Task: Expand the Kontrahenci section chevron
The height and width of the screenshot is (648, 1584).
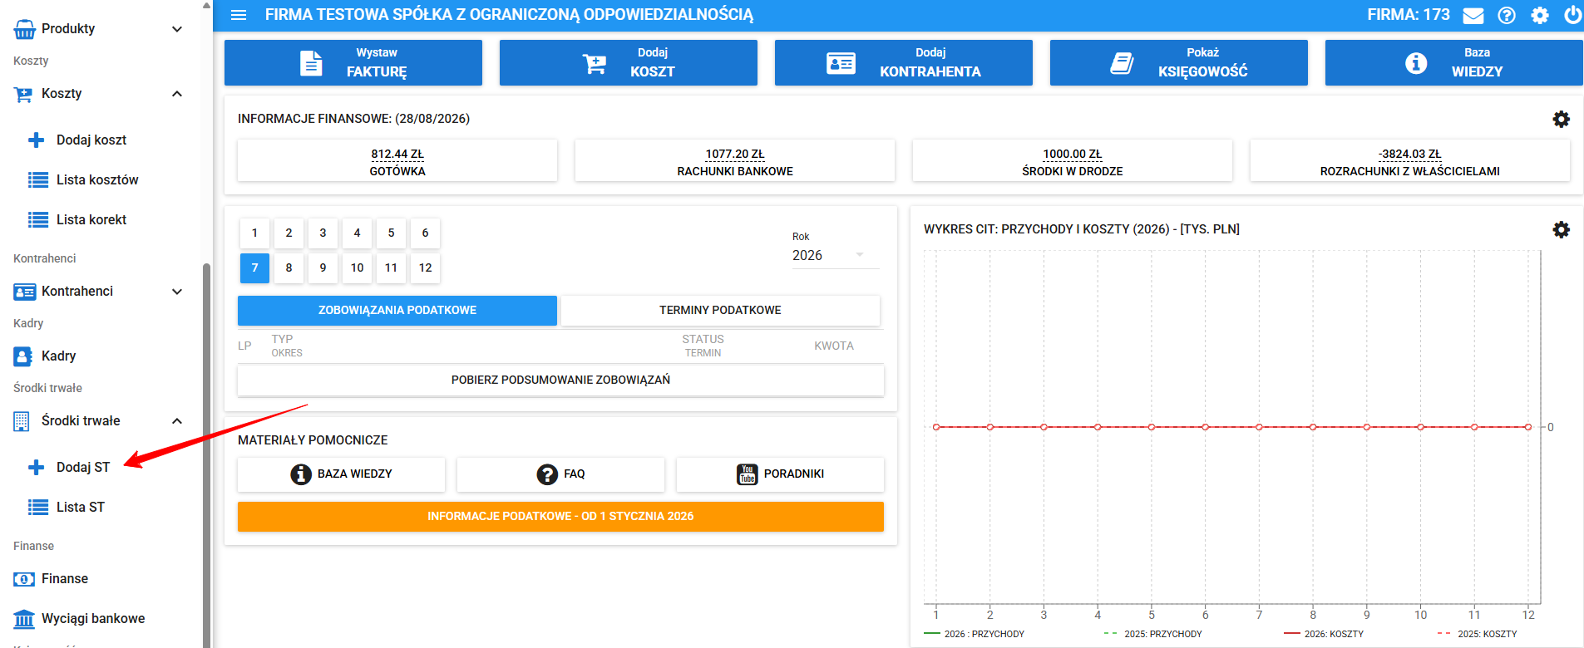Action: coord(177,292)
